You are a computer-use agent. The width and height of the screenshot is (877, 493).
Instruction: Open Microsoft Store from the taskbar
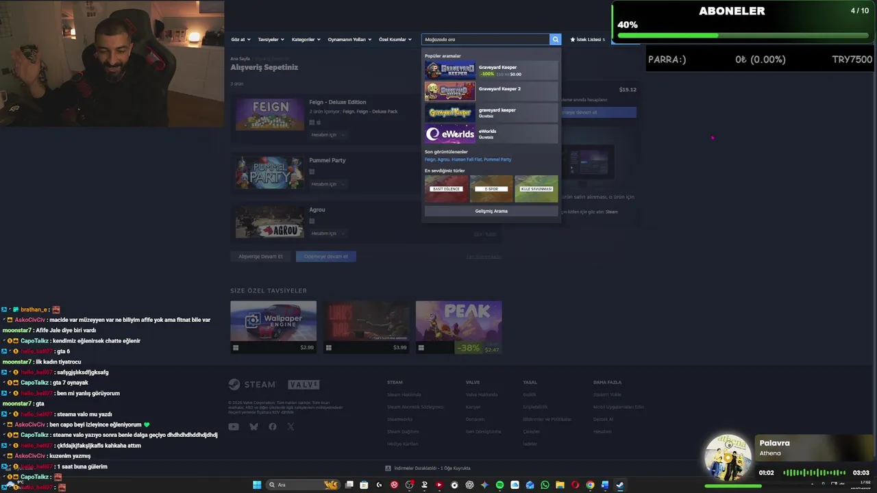click(364, 485)
